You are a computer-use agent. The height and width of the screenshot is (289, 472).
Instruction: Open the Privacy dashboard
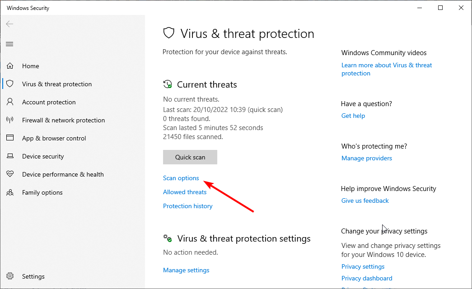pos(367,278)
